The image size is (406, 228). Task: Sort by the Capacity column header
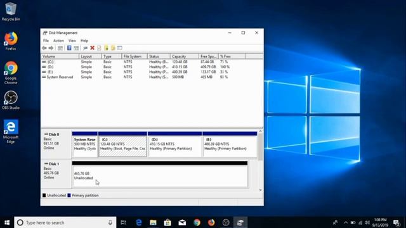[x=185, y=56]
